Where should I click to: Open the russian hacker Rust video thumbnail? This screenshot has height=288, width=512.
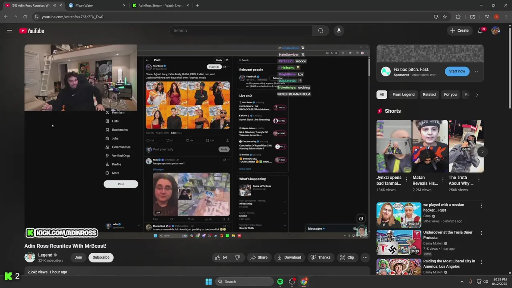399,215
